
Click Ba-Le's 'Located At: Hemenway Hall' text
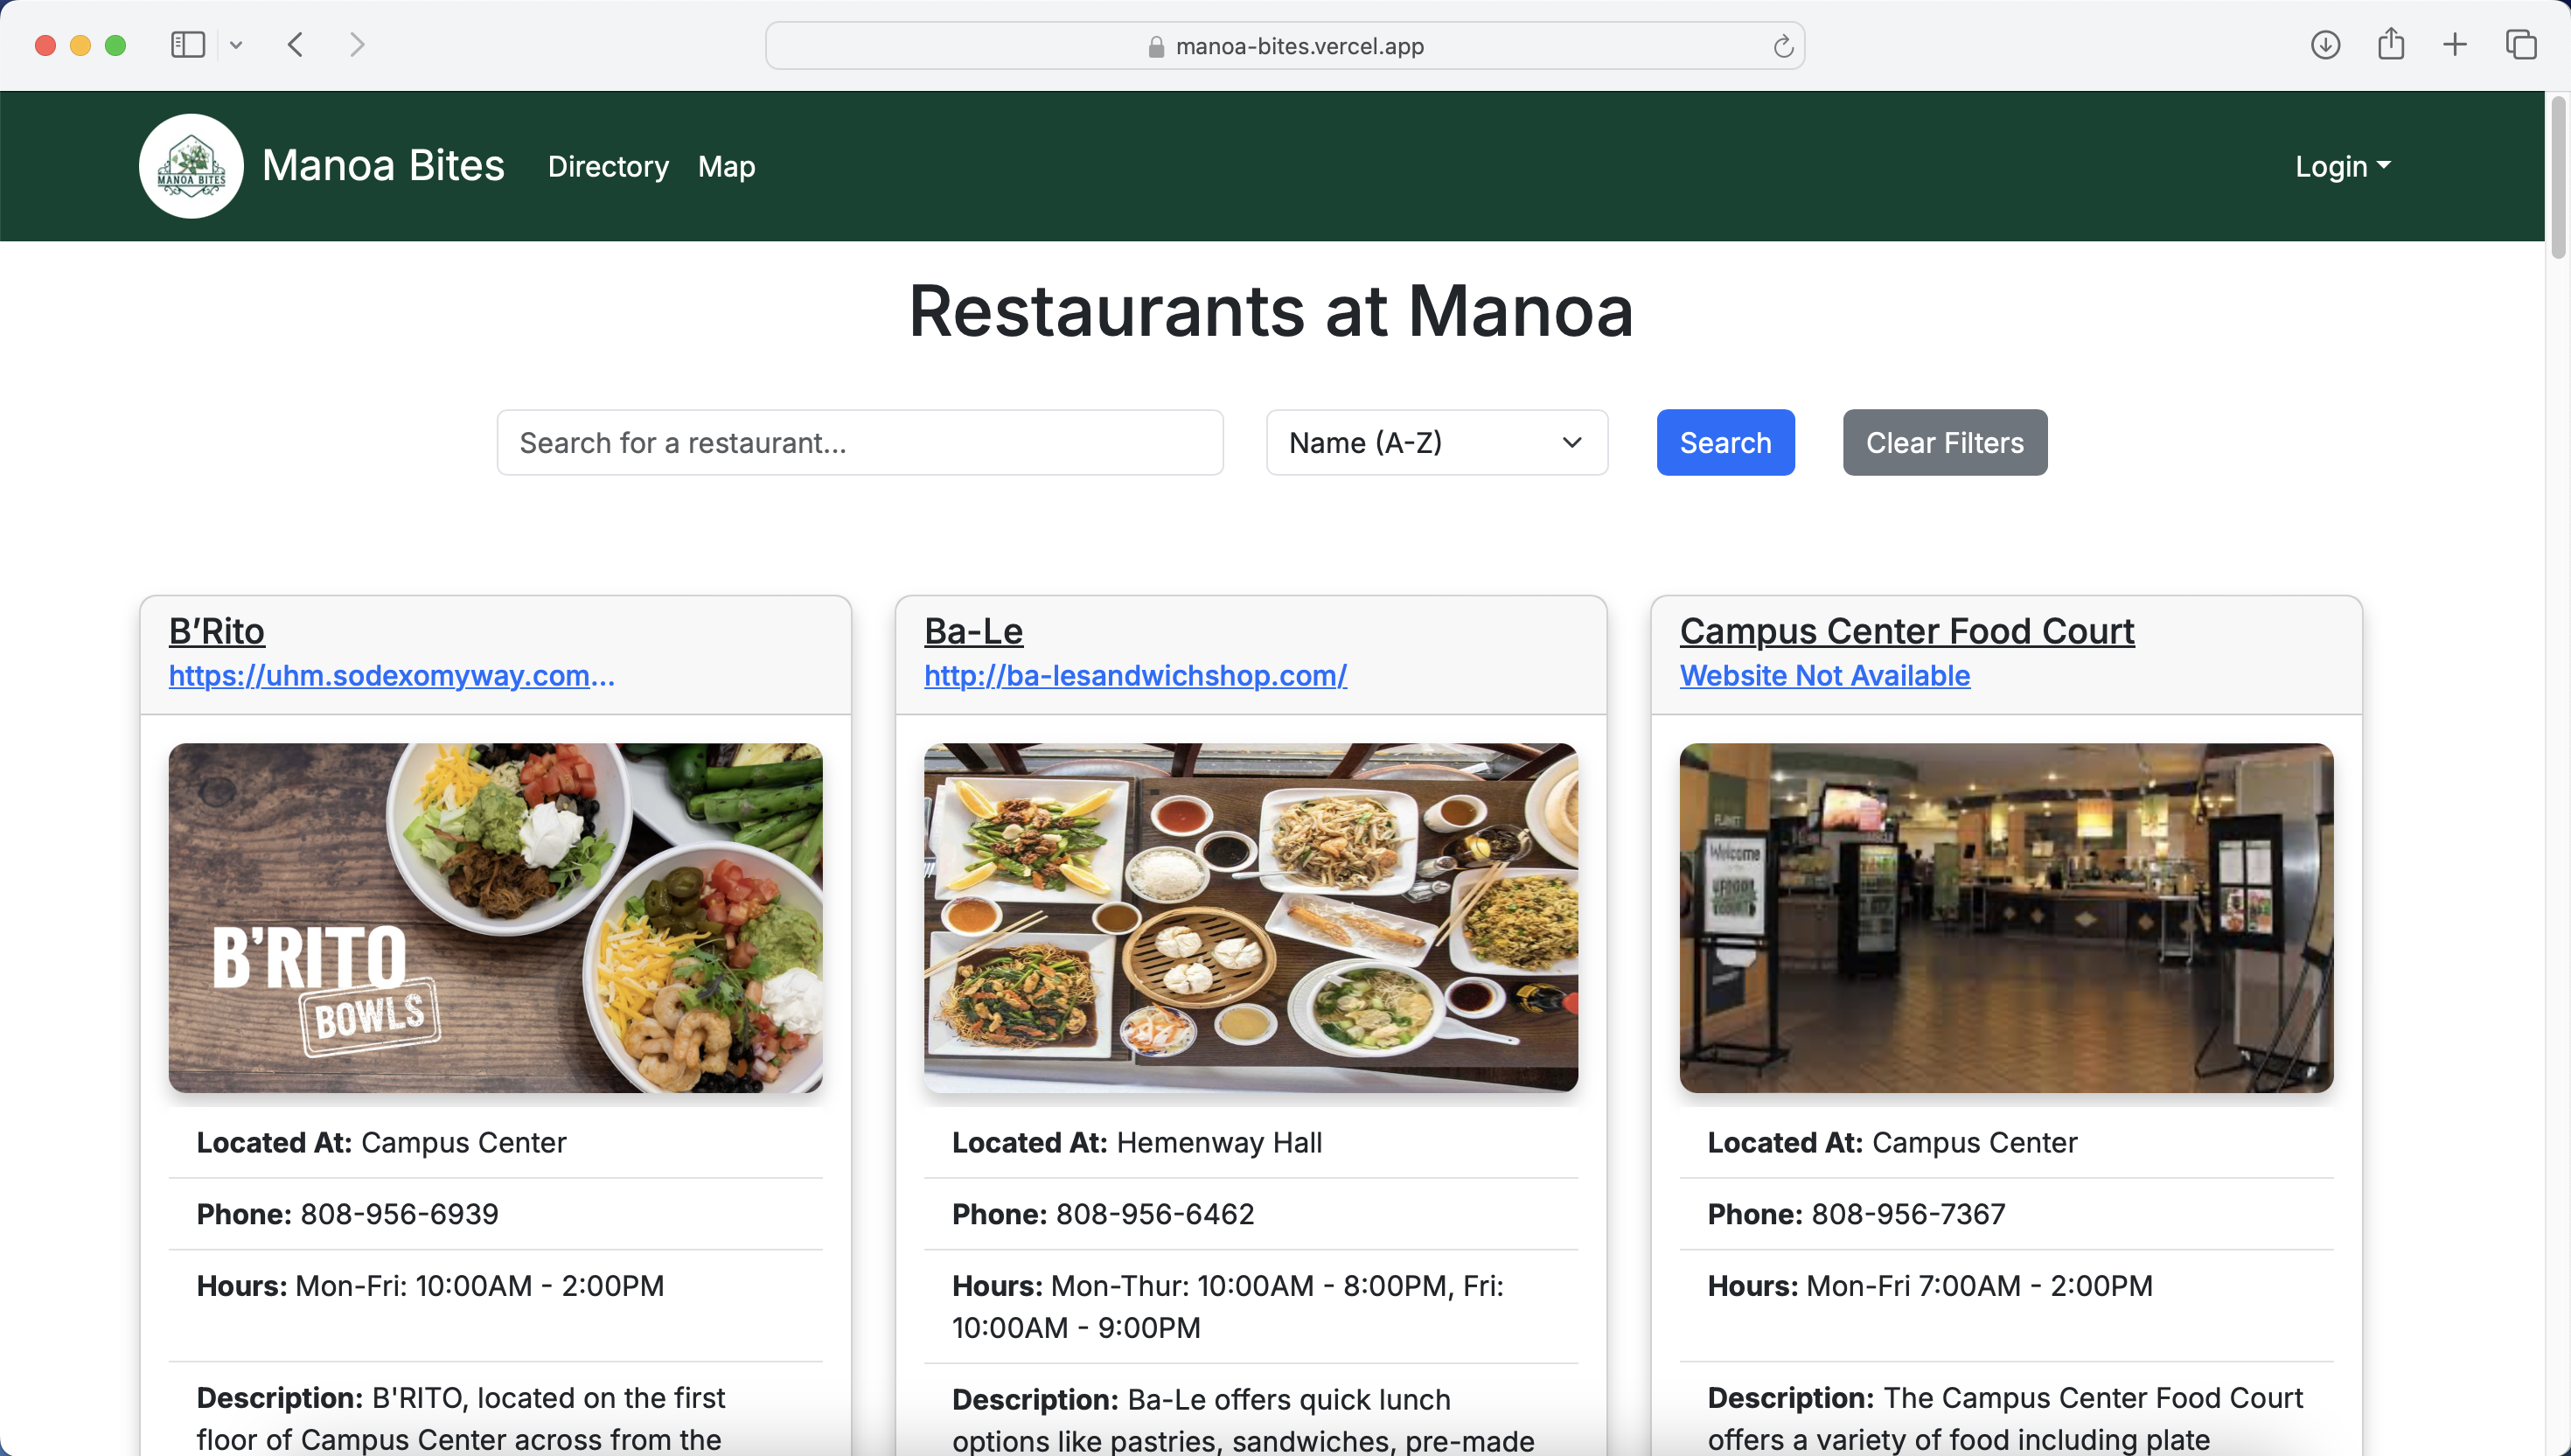coord(1137,1142)
